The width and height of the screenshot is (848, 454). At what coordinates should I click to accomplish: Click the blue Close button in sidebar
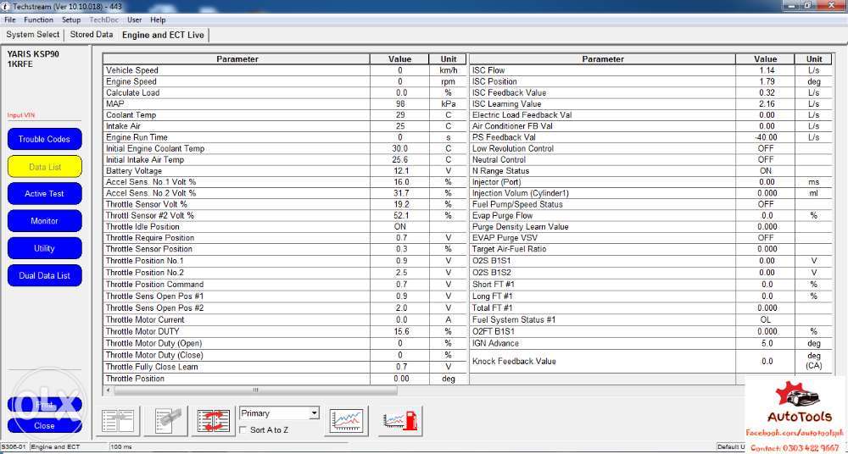click(x=44, y=426)
